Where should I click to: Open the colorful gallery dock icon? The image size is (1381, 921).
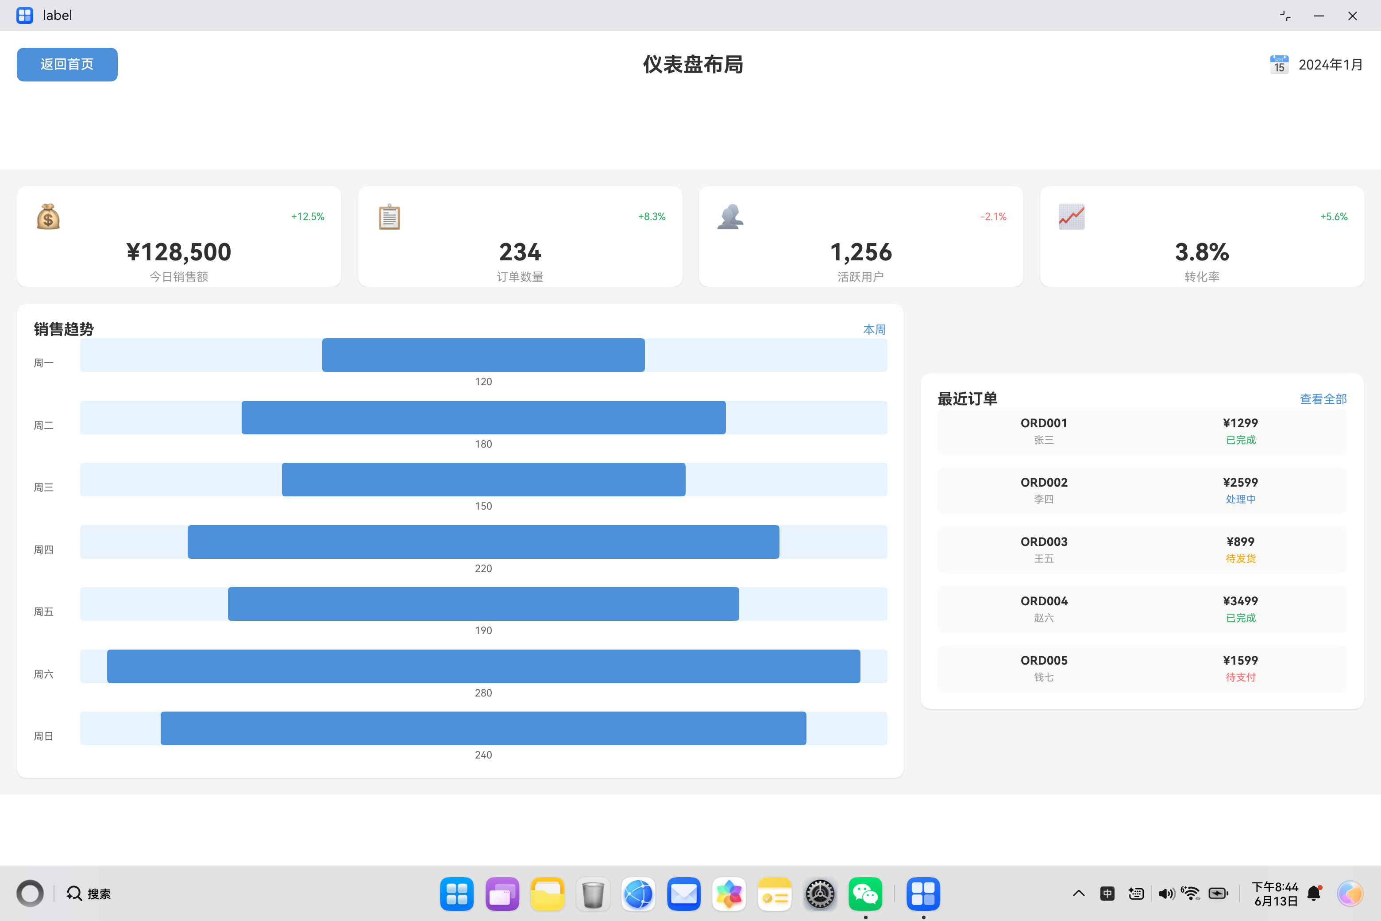[x=729, y=894]
